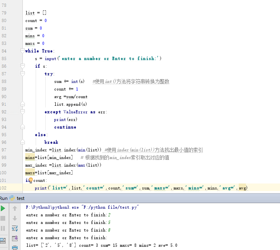Click highlighted 'maxs' variable on line 100
Viewport: 280px width, 250px height.
(x=30, y=173)
